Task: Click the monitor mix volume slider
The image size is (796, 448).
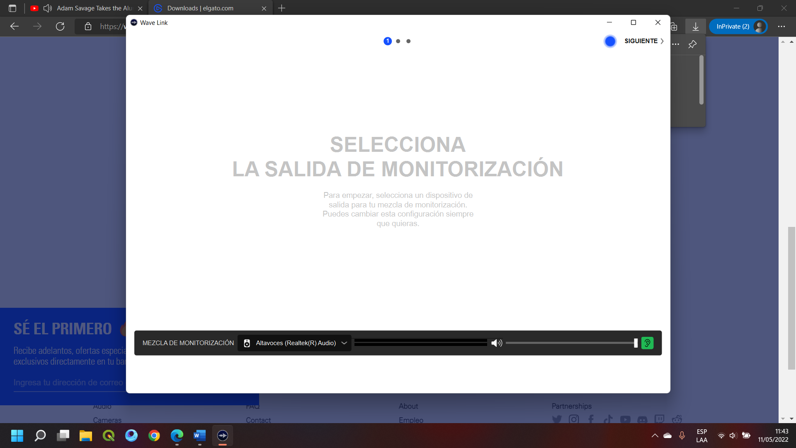Action: (570, 343)
